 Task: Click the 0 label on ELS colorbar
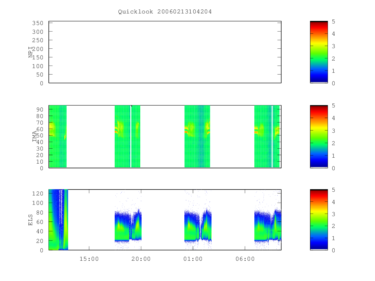coord(333,250)
